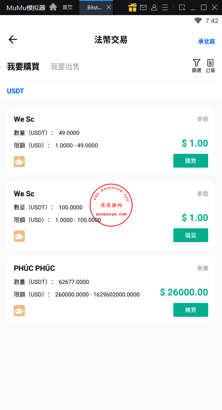This screenshot has width=222, height=410.
Task: Select the USDT currency tab
Action: coord(16,91)
